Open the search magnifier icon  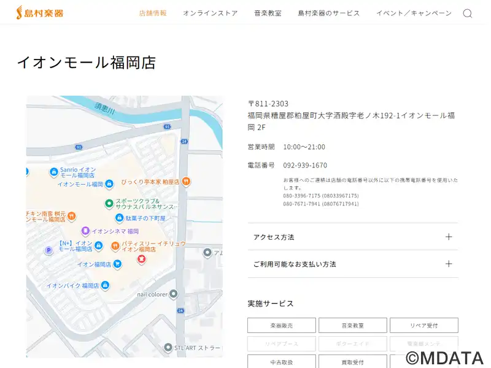tap(467, 13)
